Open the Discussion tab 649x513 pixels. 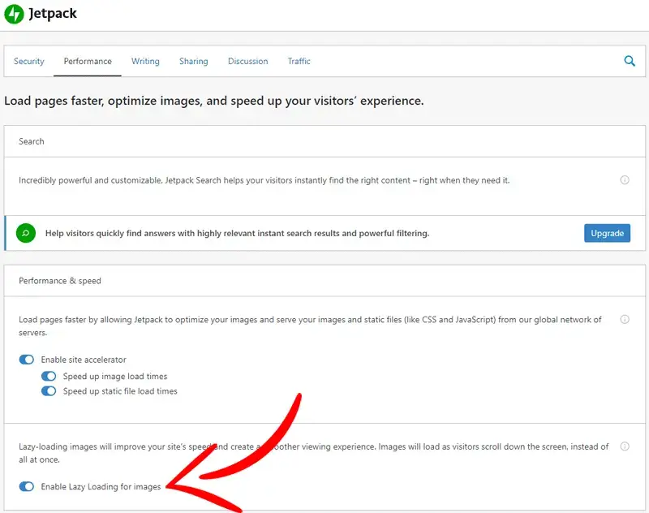[248, 61]
